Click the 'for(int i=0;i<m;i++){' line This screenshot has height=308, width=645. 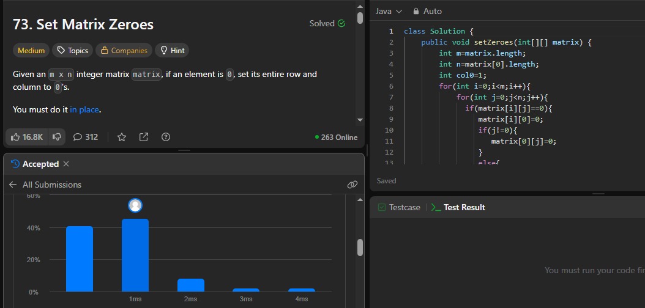tap(485, 86)
